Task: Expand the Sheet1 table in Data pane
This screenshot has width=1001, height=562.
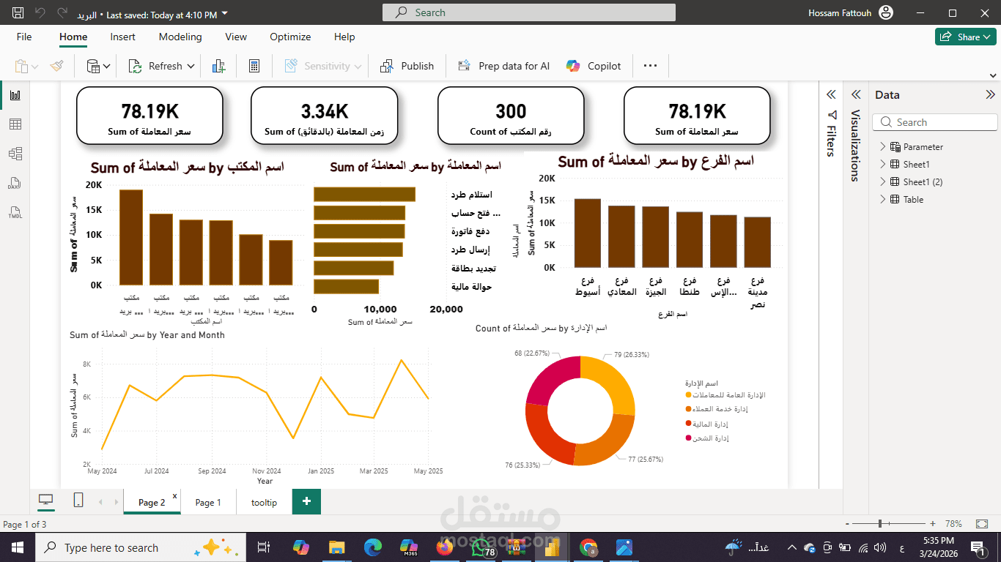Action: click(x=883, y=164)
